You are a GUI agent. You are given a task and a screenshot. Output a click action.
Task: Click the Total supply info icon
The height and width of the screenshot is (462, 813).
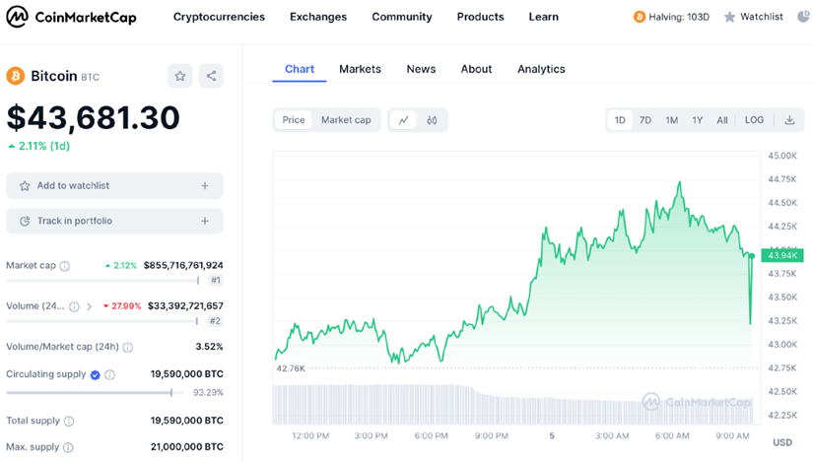pyautogui.click(x=68, y=421)
